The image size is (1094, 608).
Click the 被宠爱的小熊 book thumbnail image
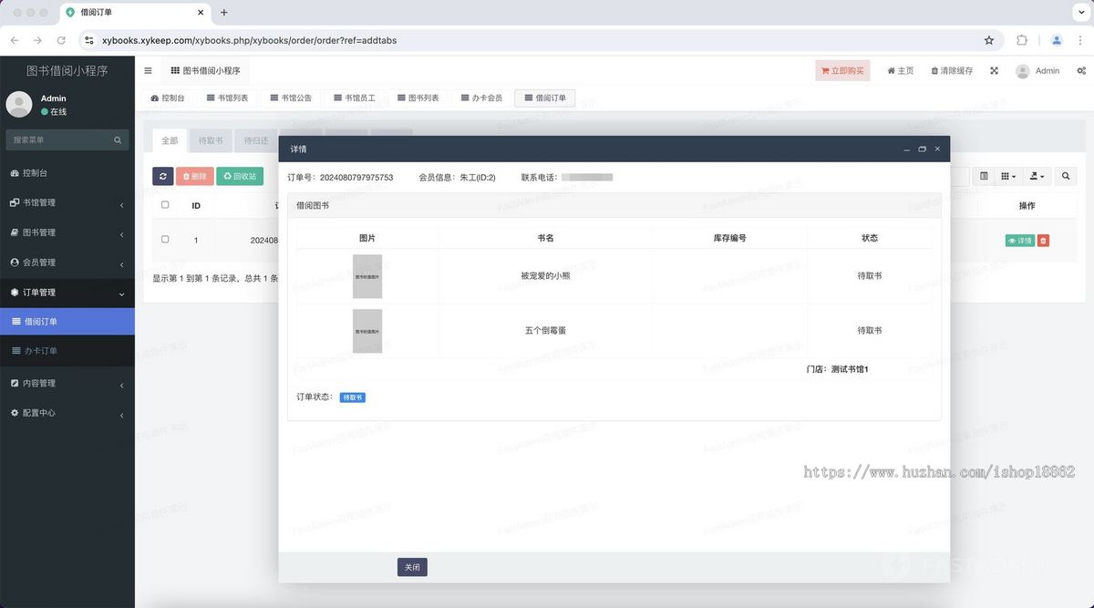366,275
